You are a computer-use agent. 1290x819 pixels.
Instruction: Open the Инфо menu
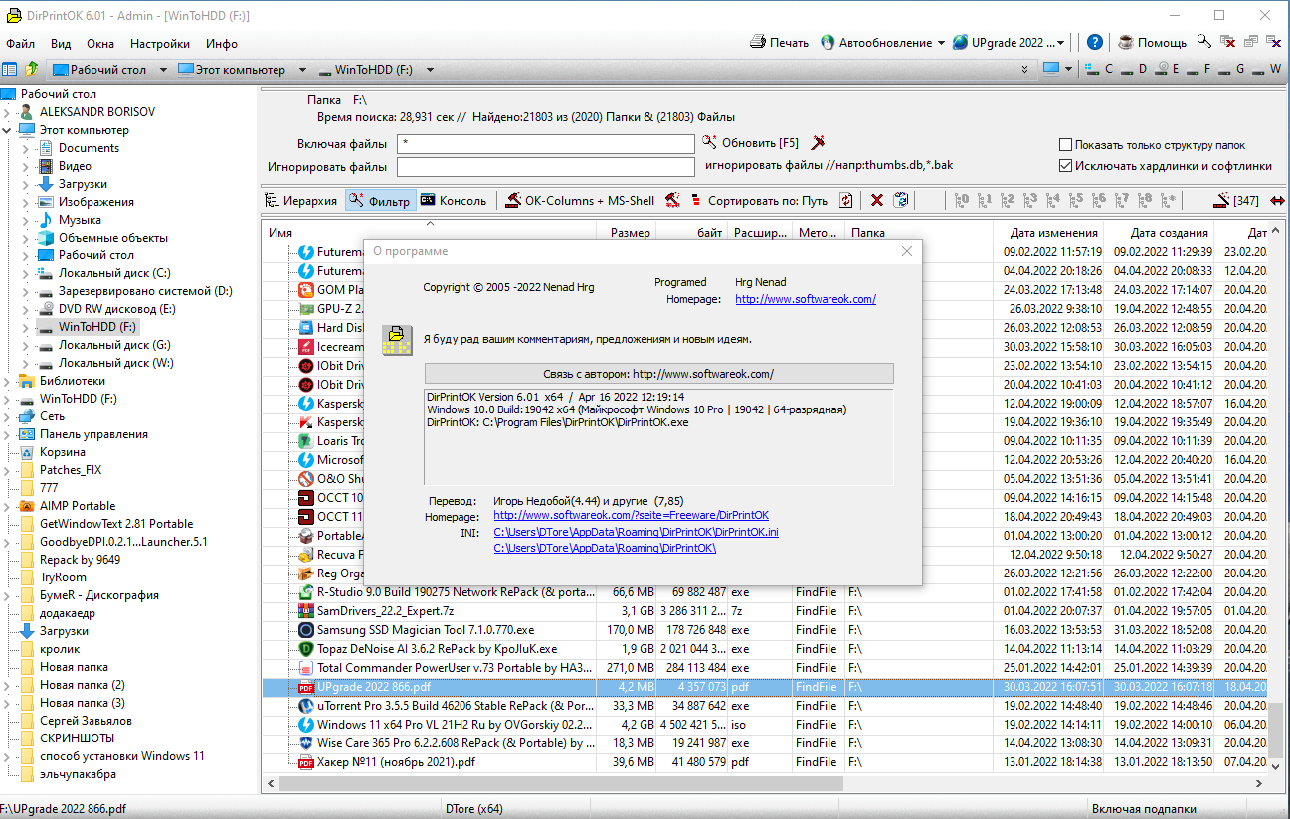[222, 44]
